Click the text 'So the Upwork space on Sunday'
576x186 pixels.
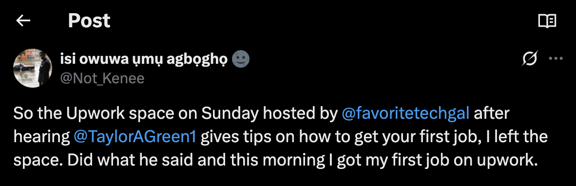pyautogui.click(x=136, y=113)
